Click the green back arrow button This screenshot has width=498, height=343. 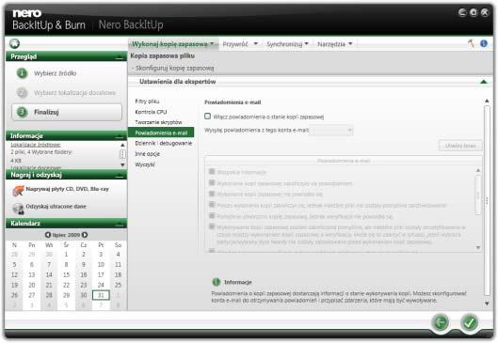(441, 322)
